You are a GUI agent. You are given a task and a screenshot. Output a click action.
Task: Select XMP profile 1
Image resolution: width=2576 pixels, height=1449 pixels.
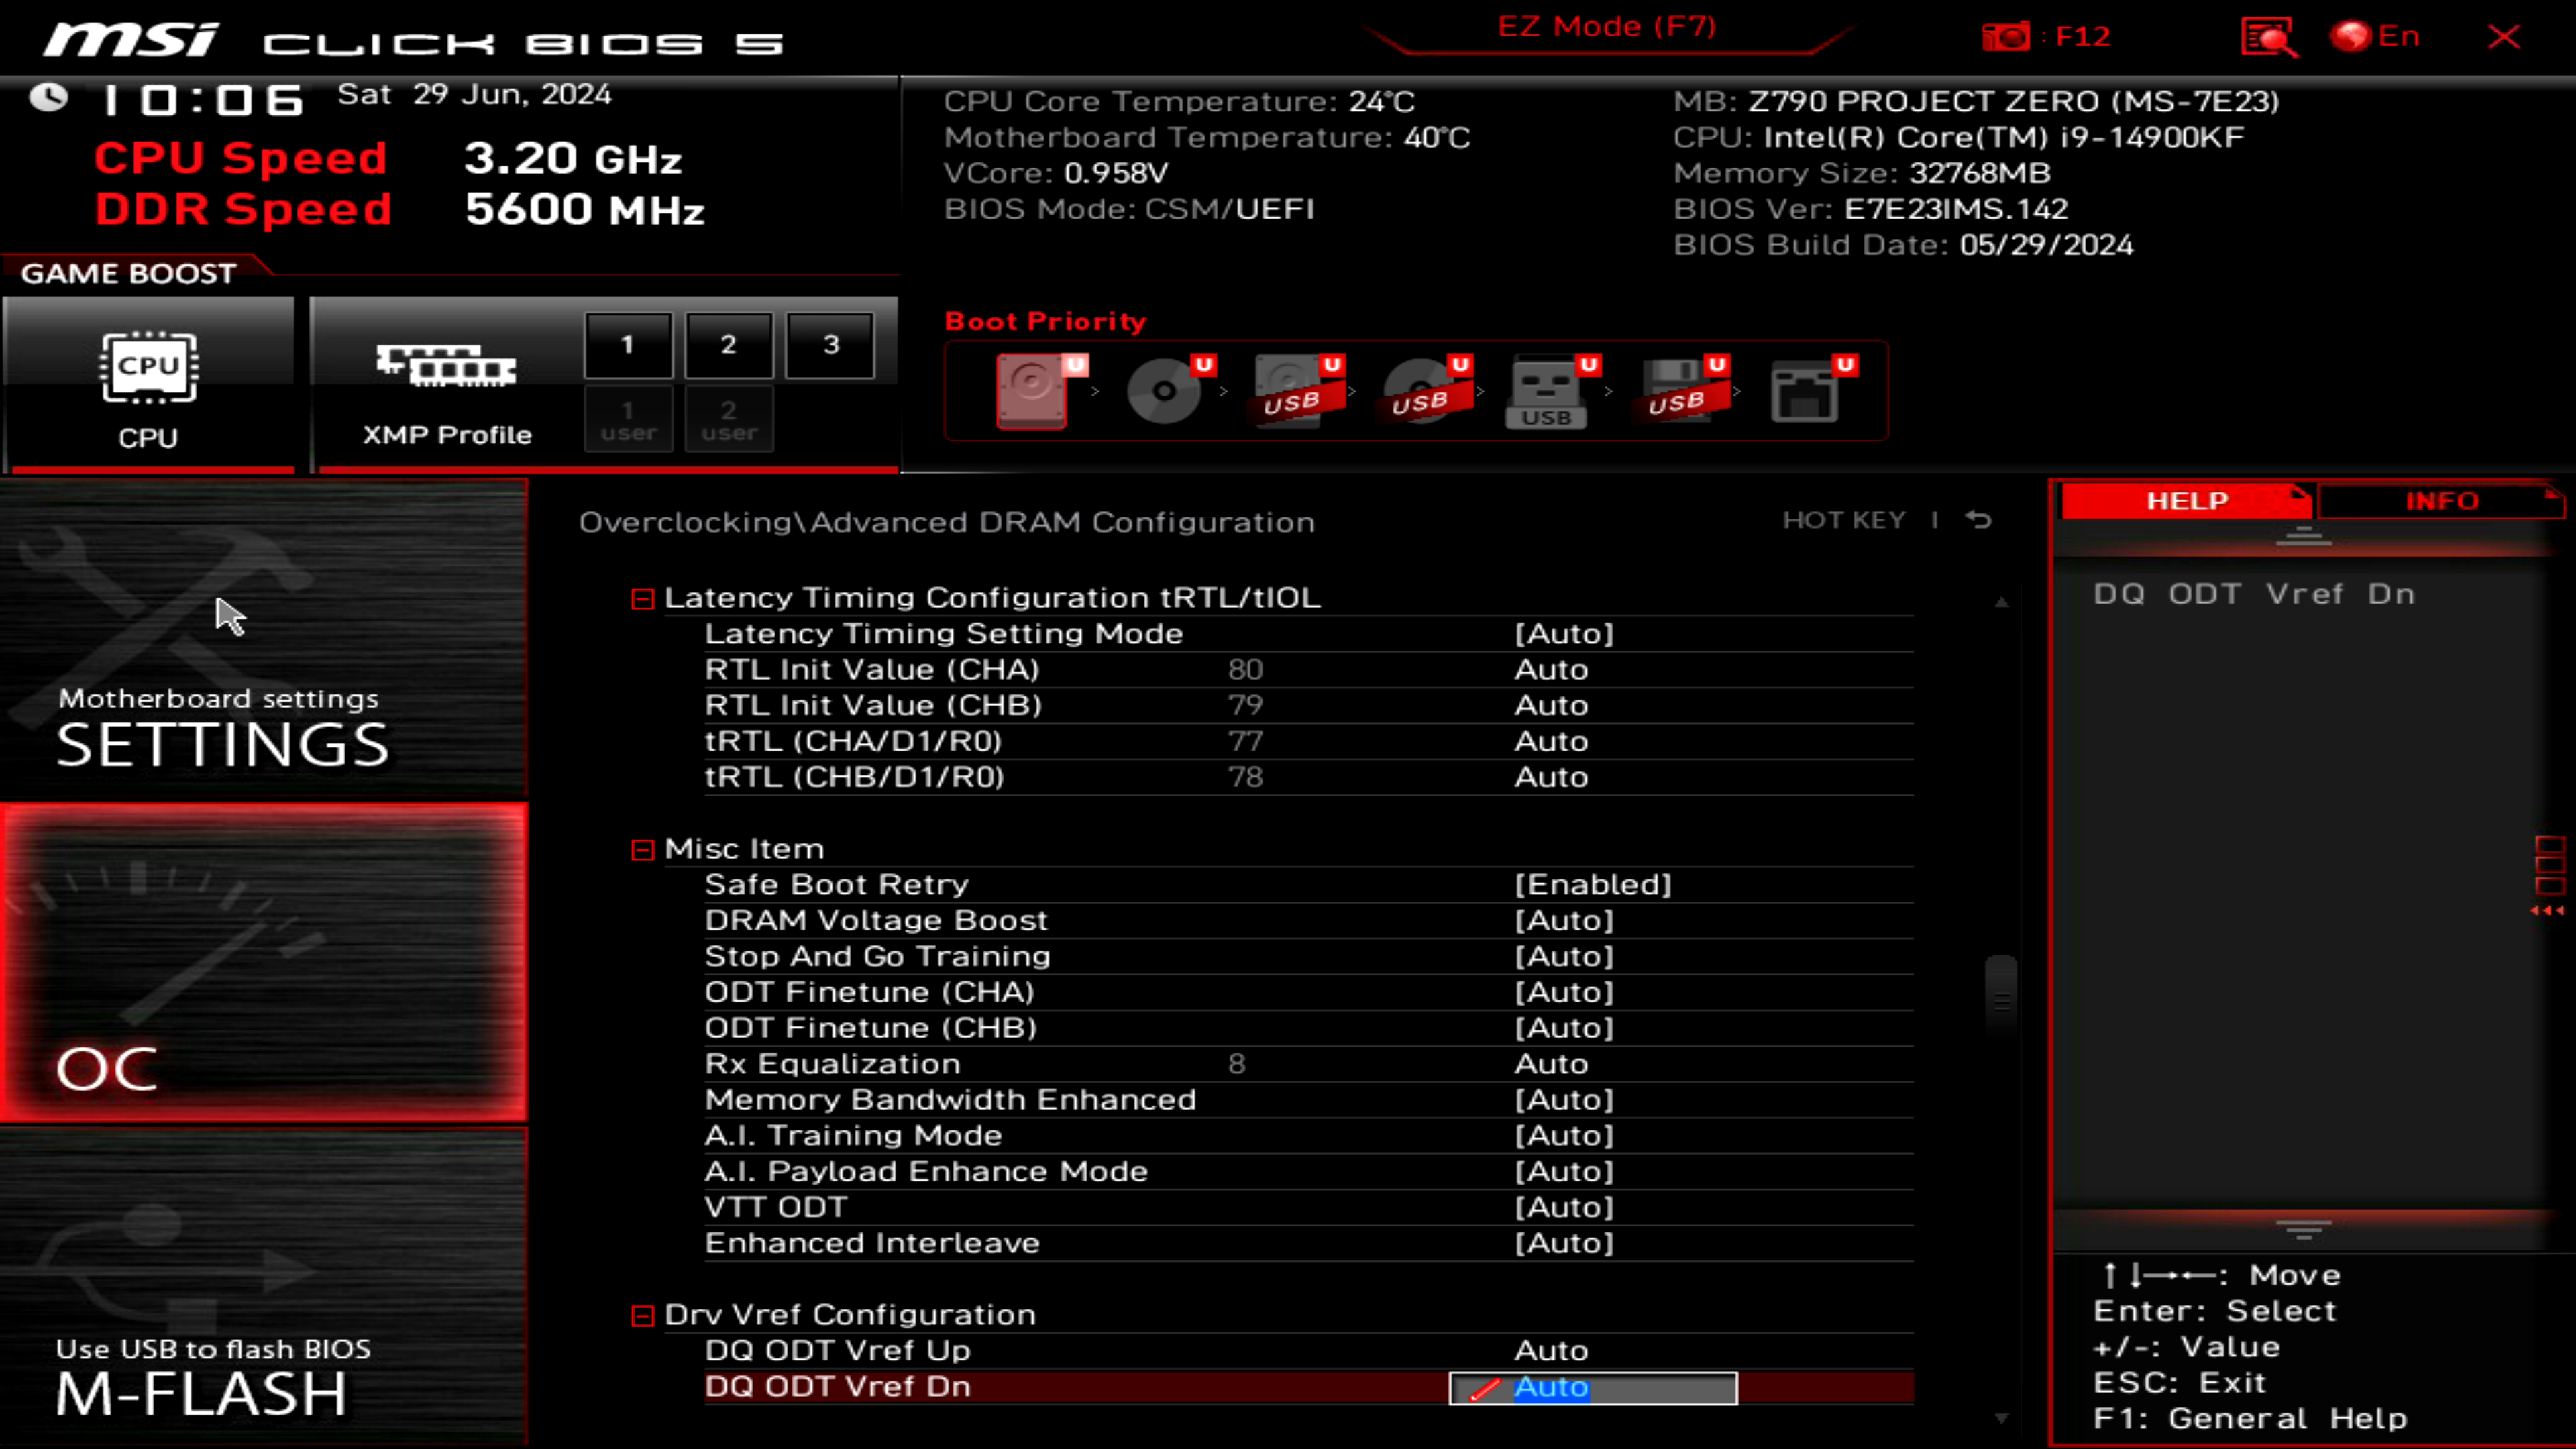click(628, 345)
